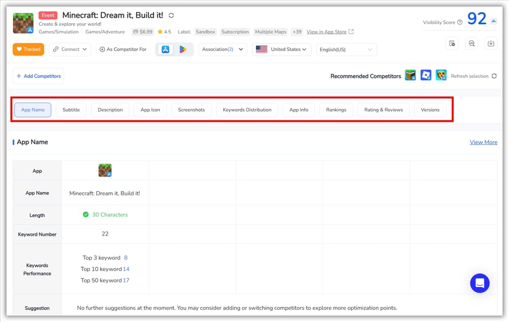
Task: Click the View More link
Action: [483, 142]
